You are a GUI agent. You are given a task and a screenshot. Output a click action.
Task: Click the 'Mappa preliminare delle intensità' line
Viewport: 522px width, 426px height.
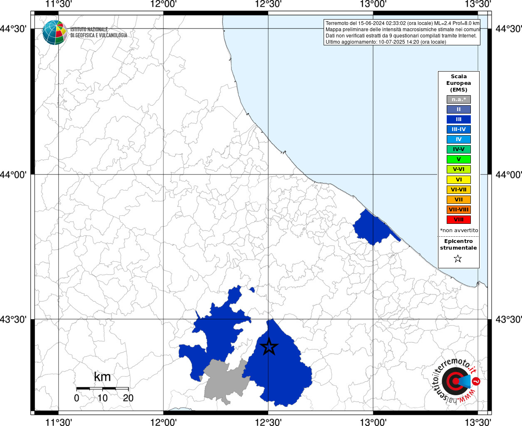[403, 30]
